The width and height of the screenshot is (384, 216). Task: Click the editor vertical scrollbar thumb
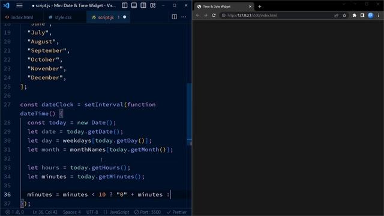[x=190, y=114]
